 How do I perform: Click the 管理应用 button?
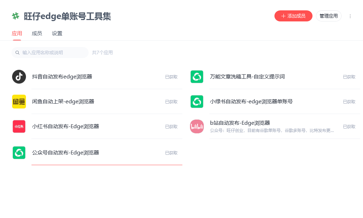(x=328, y=16)
